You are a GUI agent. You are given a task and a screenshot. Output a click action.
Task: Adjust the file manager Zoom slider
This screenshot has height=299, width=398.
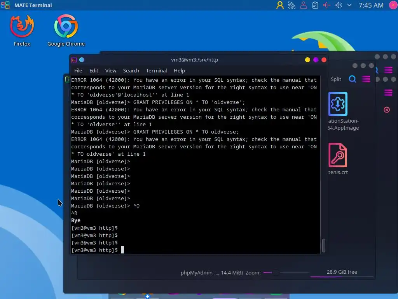[x=286, y=273]
